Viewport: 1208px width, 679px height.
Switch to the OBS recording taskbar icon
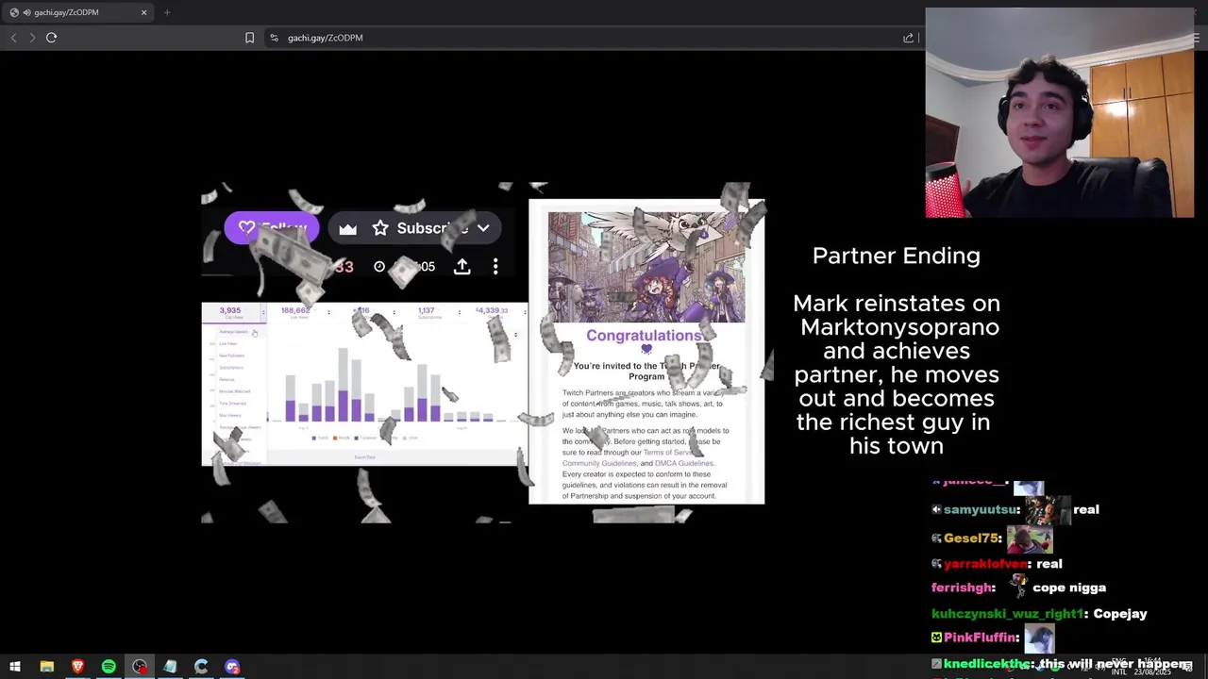click(x=140, y=667)
